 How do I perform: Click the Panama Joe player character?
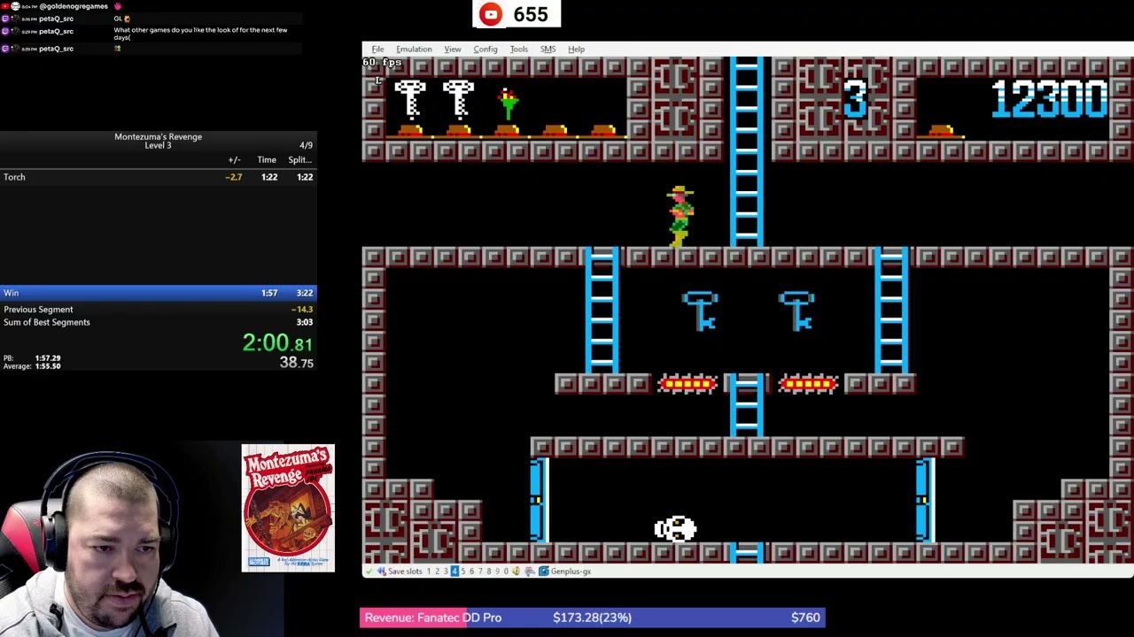(680, 217)
